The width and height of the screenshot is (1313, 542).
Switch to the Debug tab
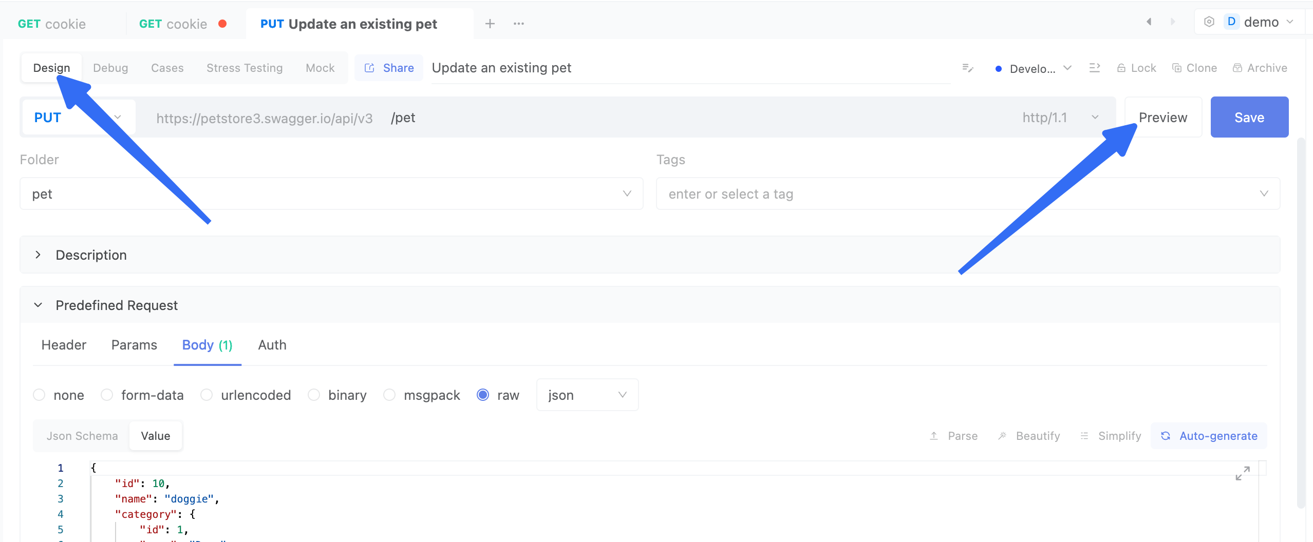pos(110,68)
